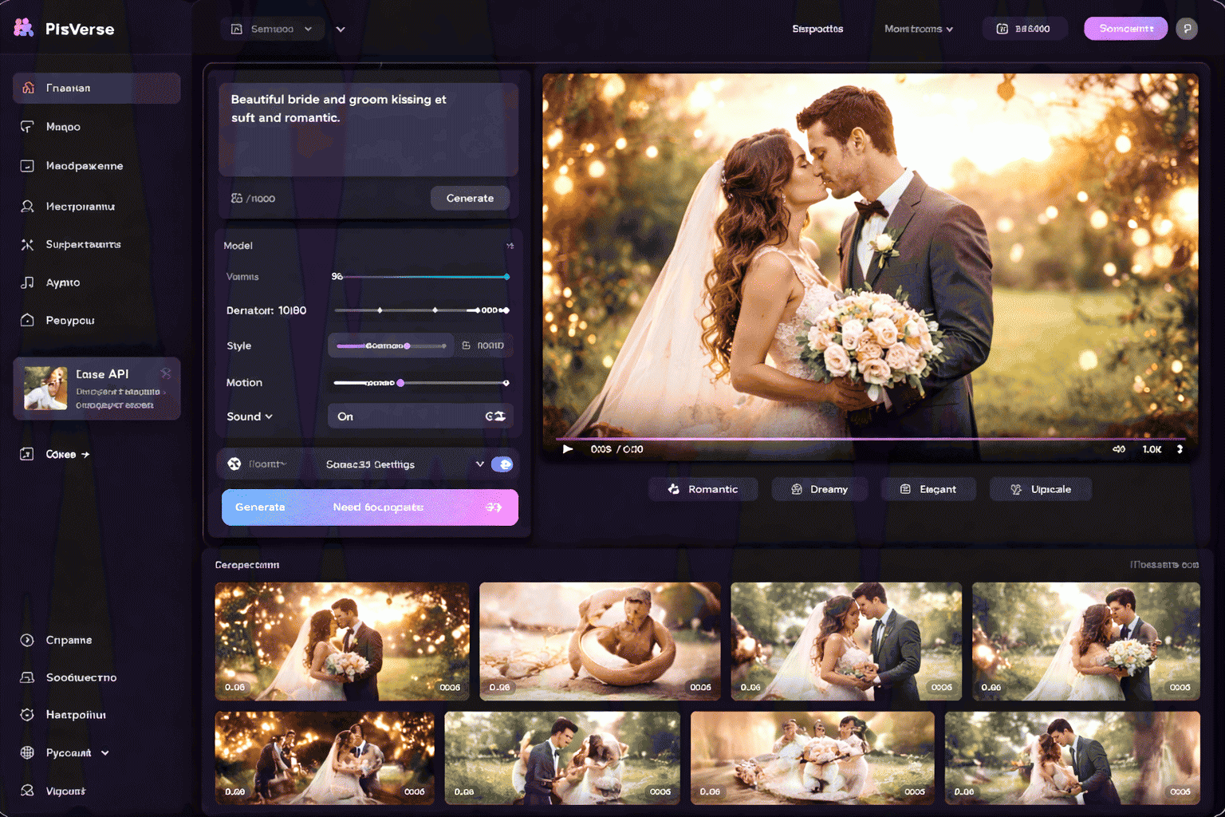The width and height of the screenshot is (1225, 817).
Task: Open the Изображение sidebar menu item
Action: (x=84, y=166)
